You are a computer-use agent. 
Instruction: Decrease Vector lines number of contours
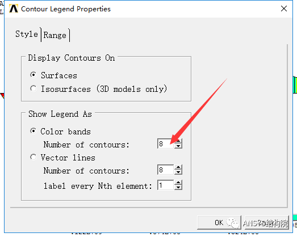pos(178,172)
